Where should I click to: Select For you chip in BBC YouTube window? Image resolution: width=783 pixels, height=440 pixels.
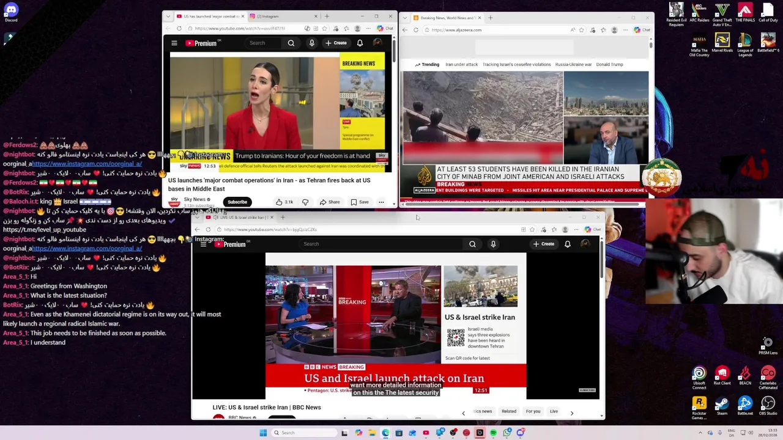click(533, 411)
